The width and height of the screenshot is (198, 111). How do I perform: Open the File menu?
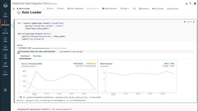point(50,9)
